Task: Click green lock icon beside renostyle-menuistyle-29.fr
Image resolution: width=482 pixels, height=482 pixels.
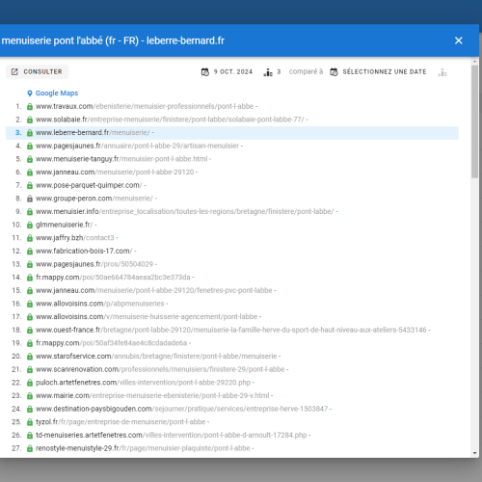Action: 30,449
